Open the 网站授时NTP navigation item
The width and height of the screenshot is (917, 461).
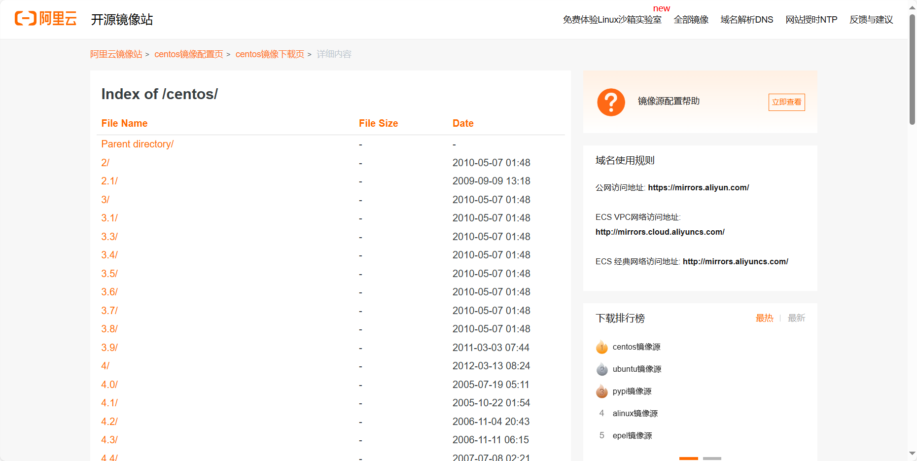(x=811, y=20)
